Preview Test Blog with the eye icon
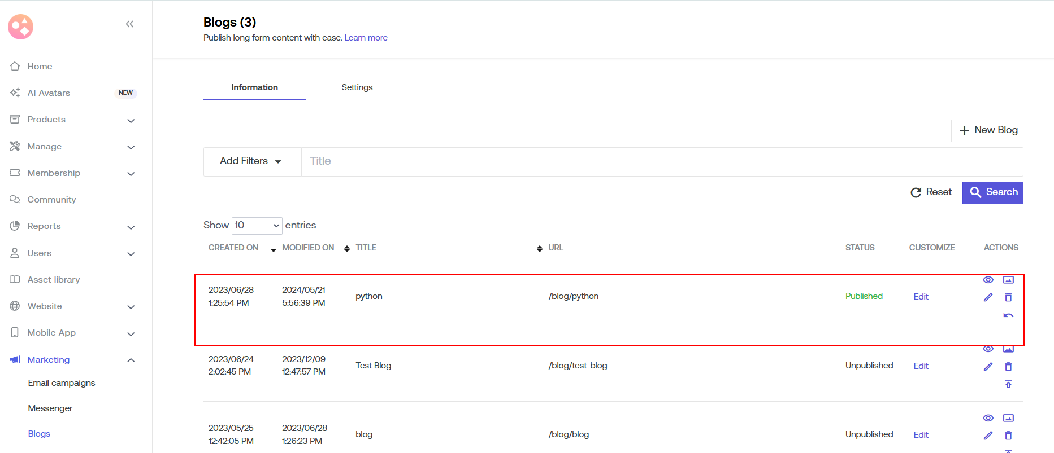This screenshot has height=453, width=1054. tap(988, 349)
